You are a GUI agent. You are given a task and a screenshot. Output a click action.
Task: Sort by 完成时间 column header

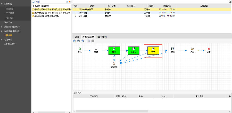pos(204,6)
